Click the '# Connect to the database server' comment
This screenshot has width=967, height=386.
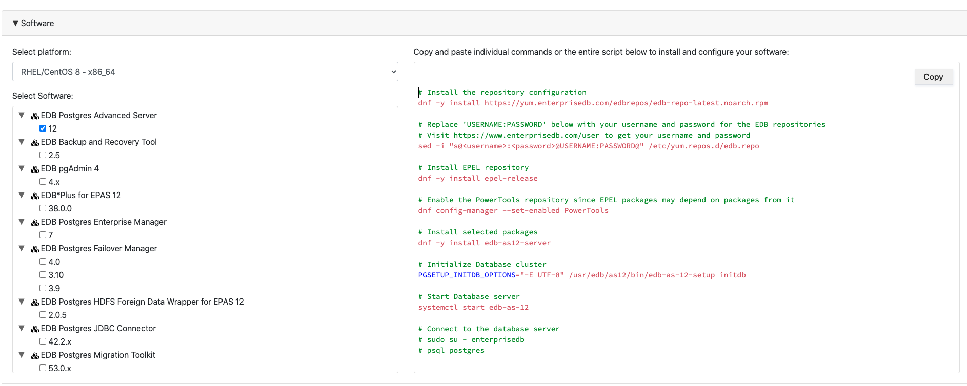489,329
